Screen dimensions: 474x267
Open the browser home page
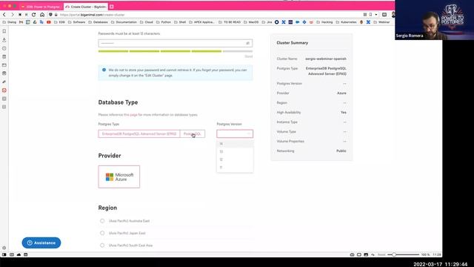pyautogui.click(x=42, y=15)
